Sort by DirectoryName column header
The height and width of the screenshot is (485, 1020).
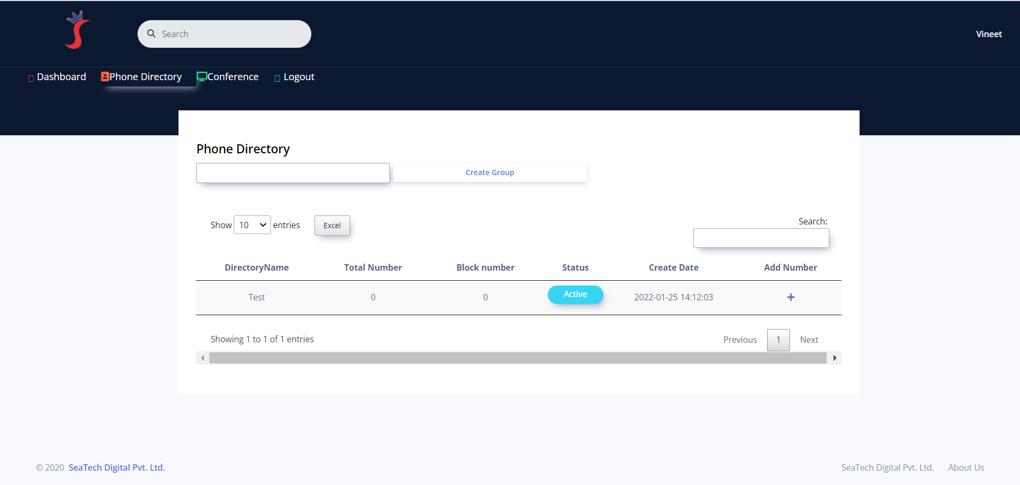[257, 267]
